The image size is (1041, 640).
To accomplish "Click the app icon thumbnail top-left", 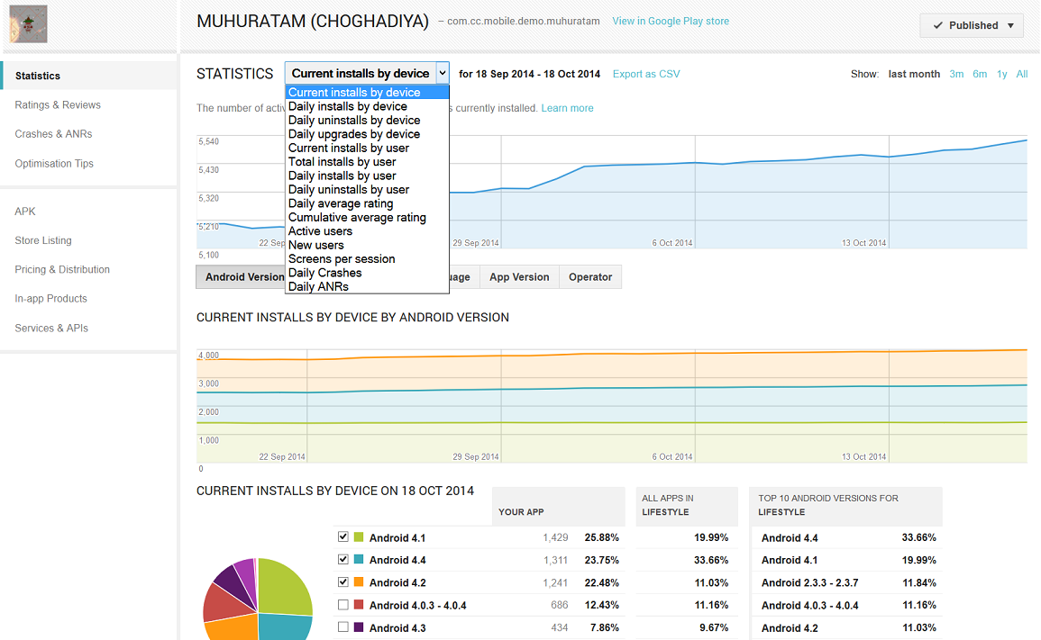I will coord(27,23).
